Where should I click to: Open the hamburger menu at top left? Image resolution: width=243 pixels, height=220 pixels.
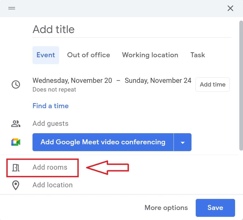(x=12, y=8)
